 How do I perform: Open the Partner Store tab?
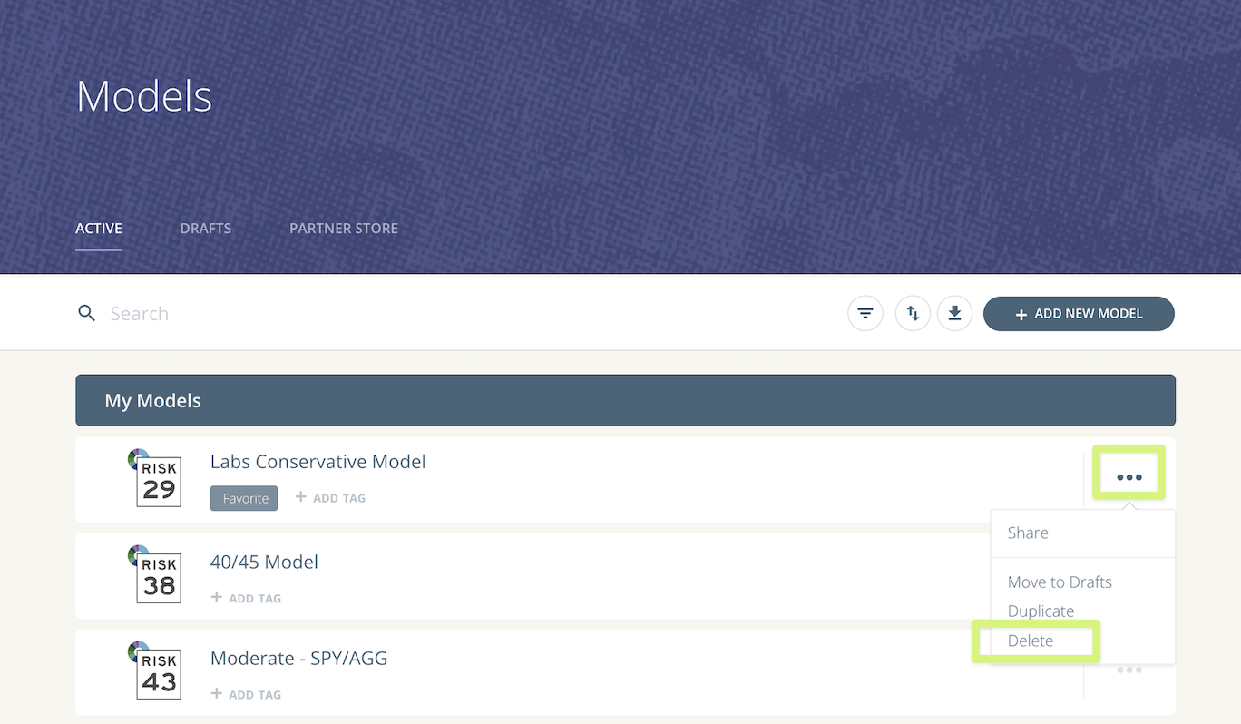point(344,229)
